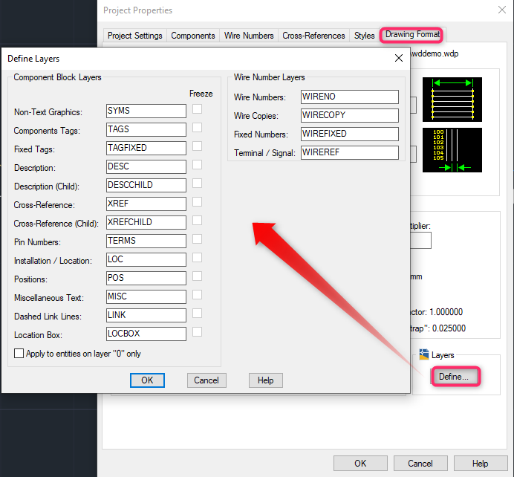This screenshot has width=514, height=477.
Task: Edit the Installation / Location field LOC
Action: click(146, 259)
